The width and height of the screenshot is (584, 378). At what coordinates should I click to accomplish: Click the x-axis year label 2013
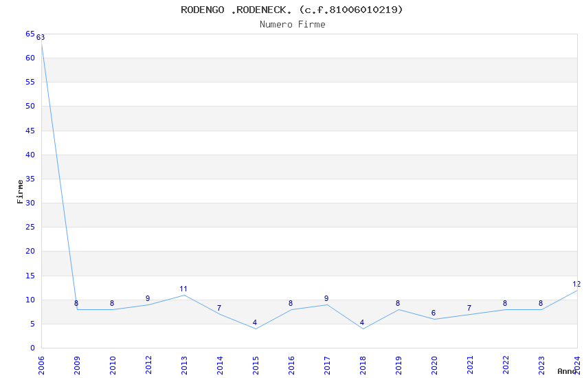click(184, 365)
